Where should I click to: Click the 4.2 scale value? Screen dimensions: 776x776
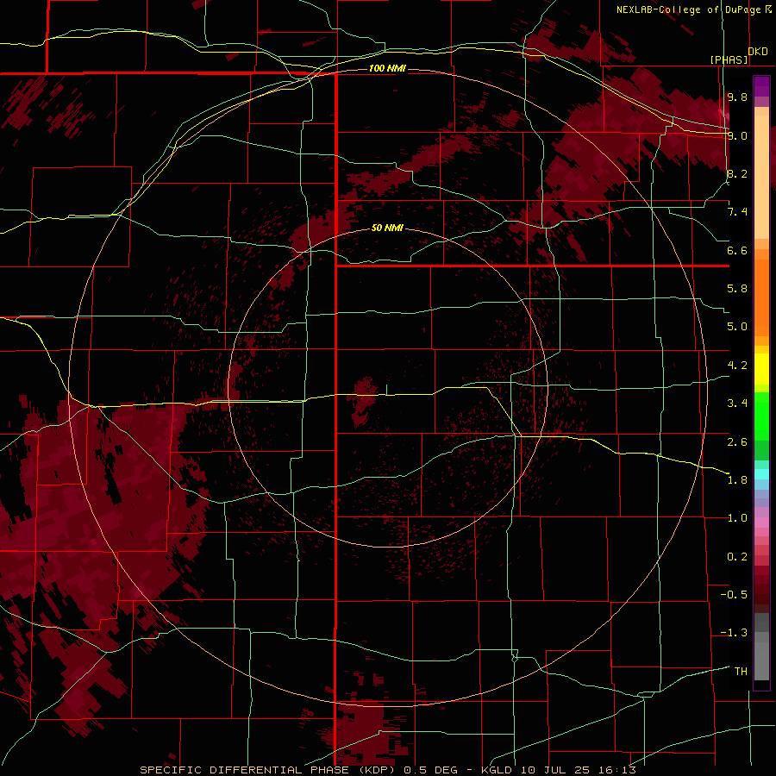coord(737,366)
